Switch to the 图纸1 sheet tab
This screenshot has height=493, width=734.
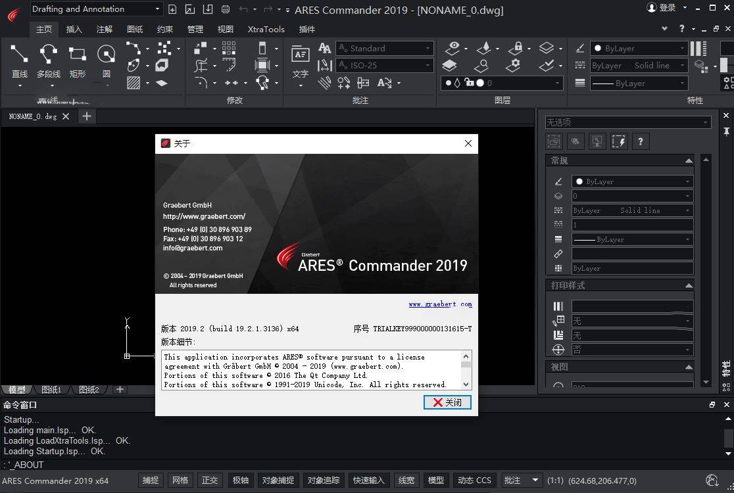pyautogui.click(x=51, y=390)
